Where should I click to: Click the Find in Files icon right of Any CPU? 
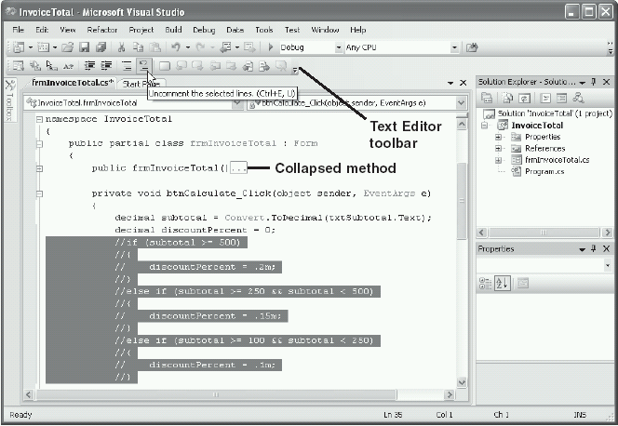pyautogui.click(x=472, y=47)
